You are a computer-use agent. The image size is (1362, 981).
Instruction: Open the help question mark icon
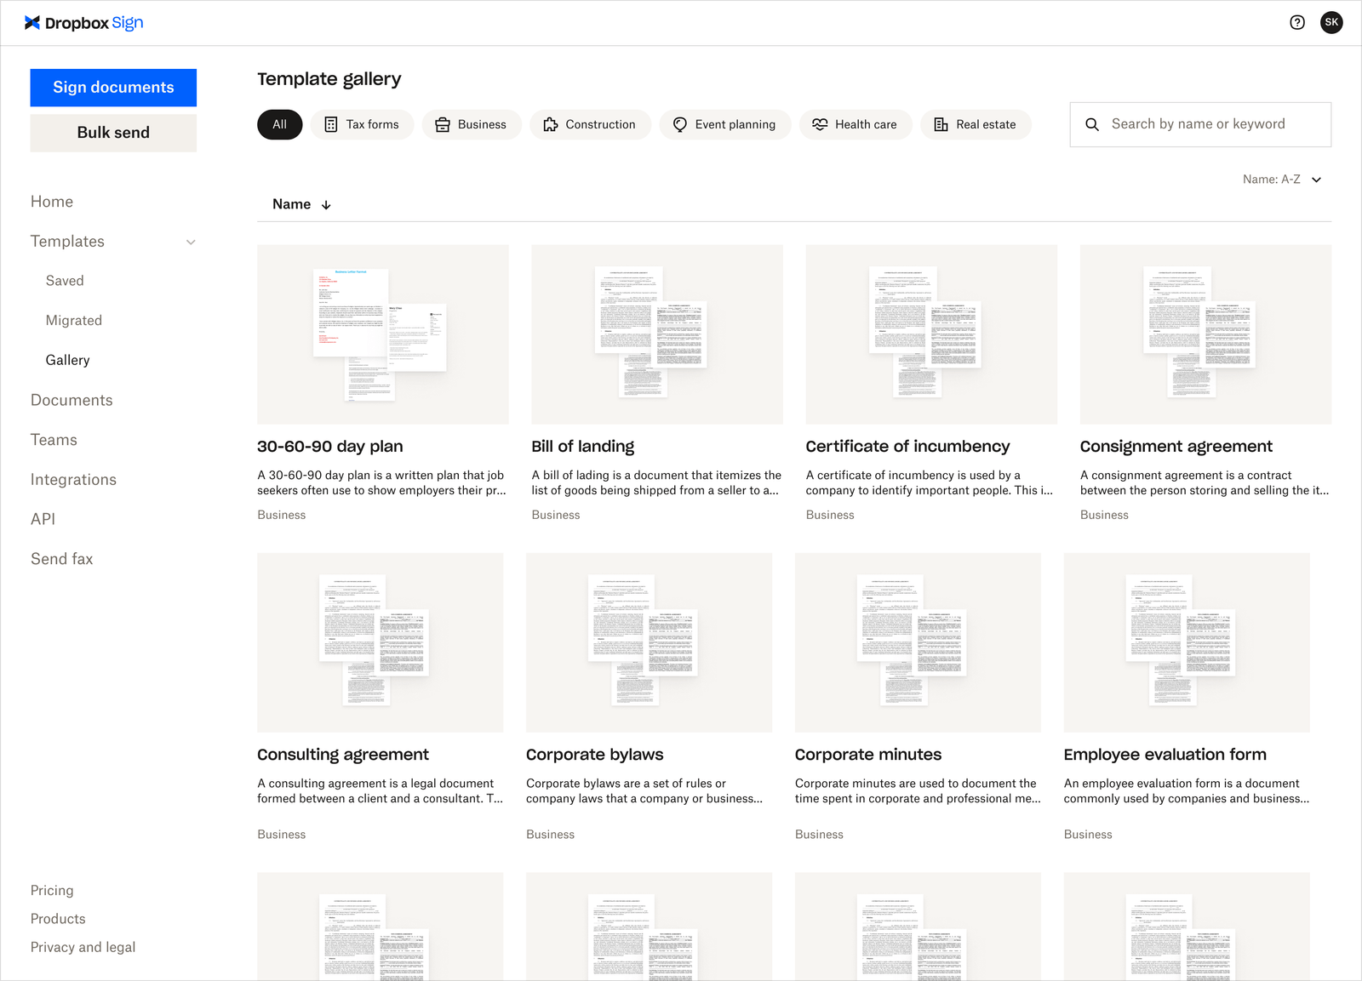point(1297,22)
